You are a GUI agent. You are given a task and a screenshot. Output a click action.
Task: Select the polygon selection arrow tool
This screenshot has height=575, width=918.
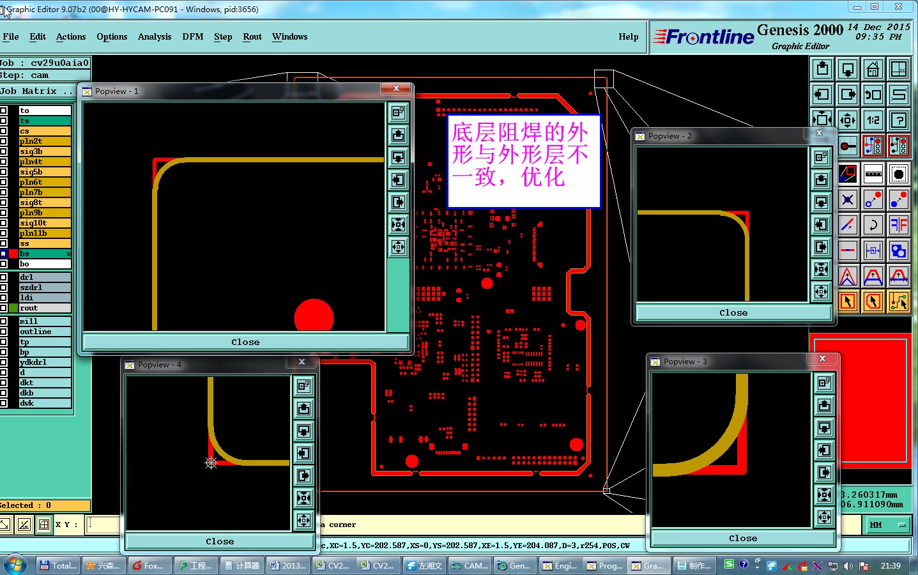click(873, 300)
